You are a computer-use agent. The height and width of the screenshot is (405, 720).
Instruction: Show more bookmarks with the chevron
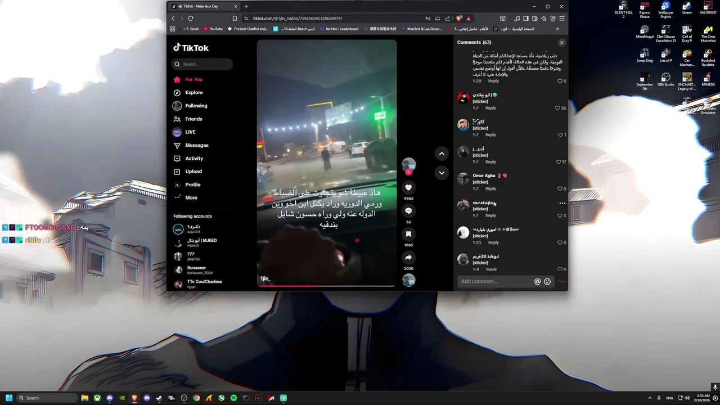pos(557,29)
